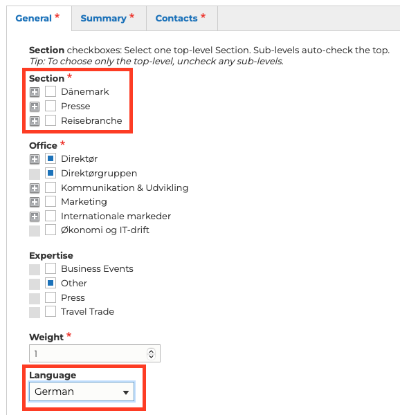Expand the Marketing office plus icon
The image size is (400, 415).
coord(35,202)
